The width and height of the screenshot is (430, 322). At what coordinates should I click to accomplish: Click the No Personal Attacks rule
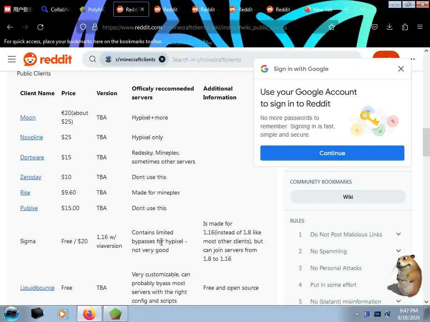336,268
